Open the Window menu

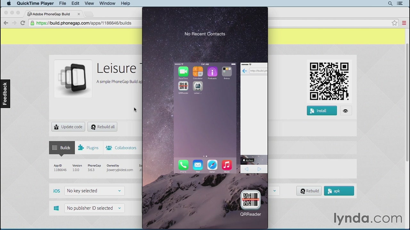[x=107, y=3]
